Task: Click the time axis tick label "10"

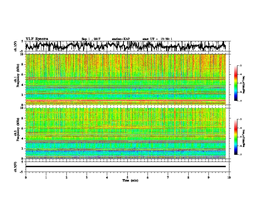Action: click(229, 178)
